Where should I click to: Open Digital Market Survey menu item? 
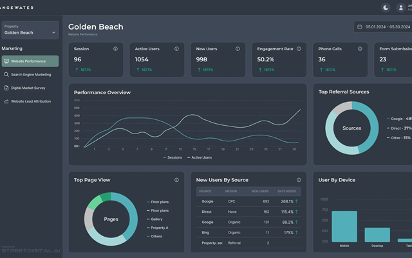(x=30, y=88)
